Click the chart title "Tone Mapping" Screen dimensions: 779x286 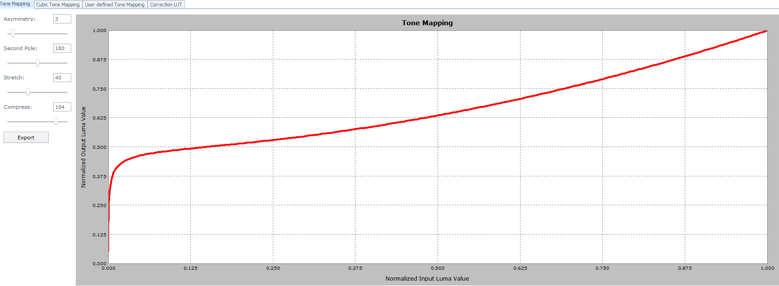(427, 23)
